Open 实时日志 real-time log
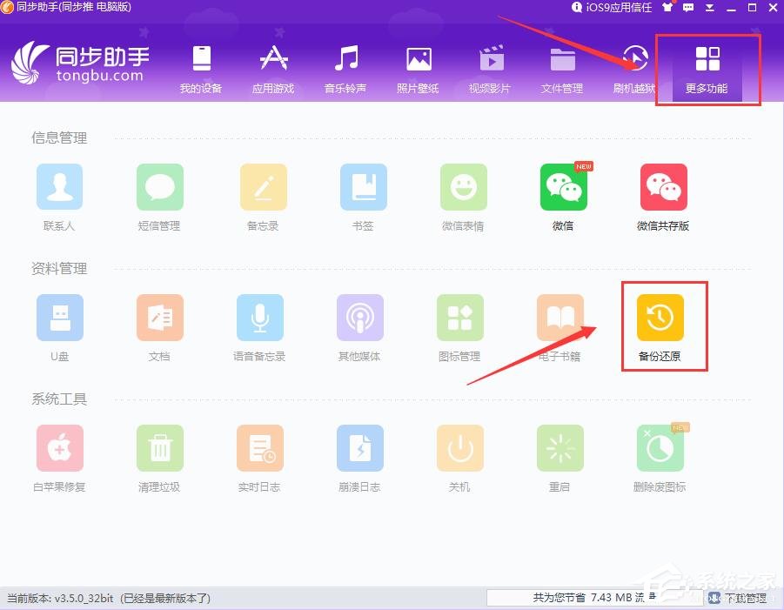The height and width of the screenshot is (610, 784). [259, 448]
